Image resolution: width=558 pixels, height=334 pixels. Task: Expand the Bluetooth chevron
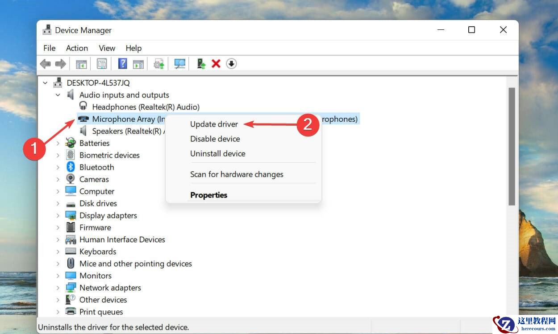(58, 167)
